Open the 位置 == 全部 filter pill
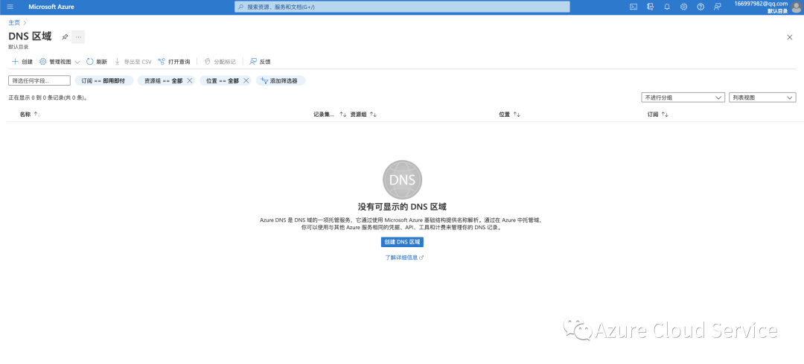The image size is (804, 364). click(x=223, y=80)
